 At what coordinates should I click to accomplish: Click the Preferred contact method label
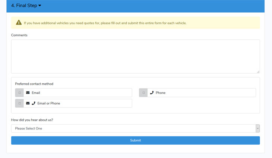coord(34,84)
